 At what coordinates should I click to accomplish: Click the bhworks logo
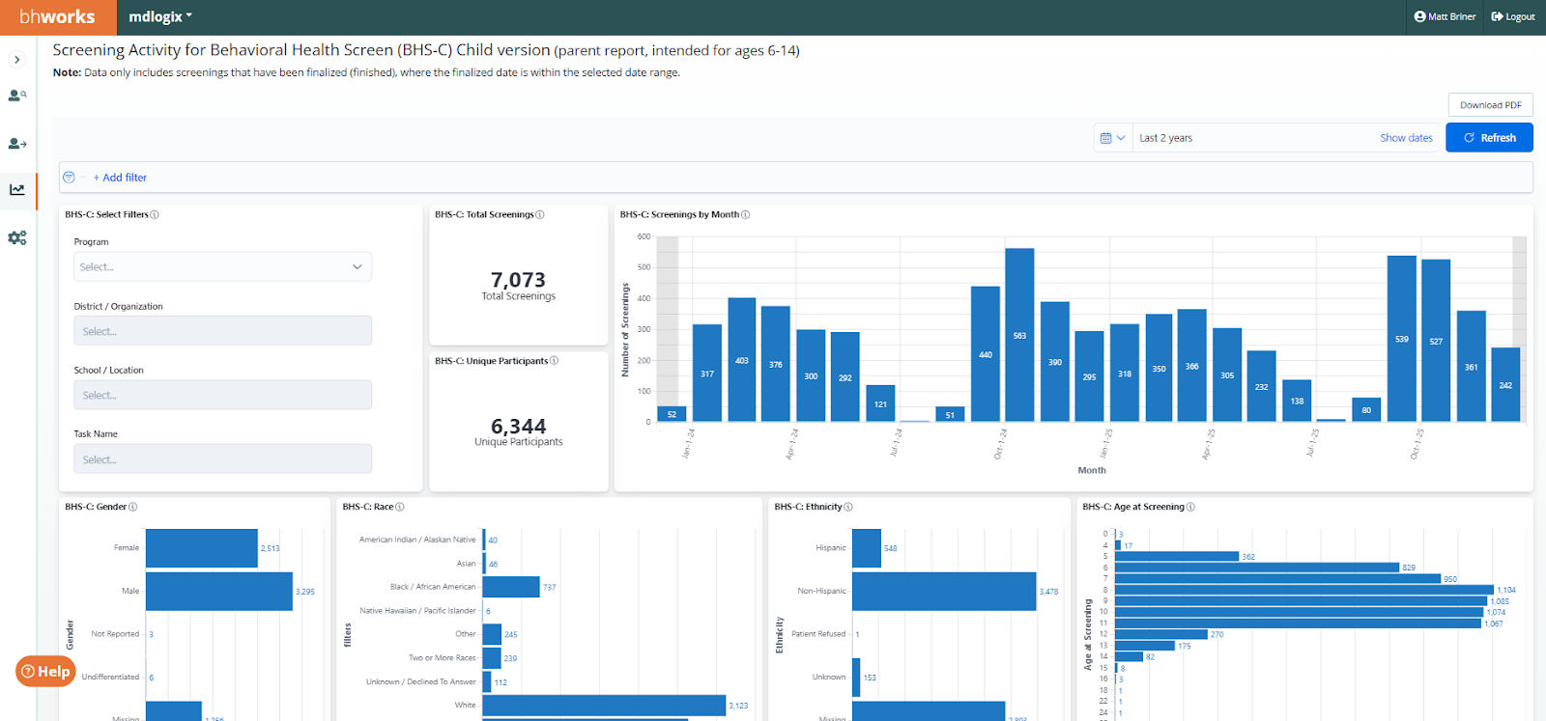click(x=57, y=16)
